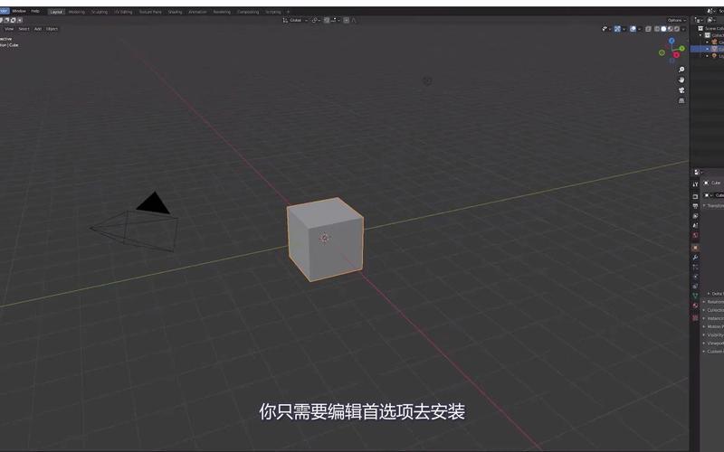Add a new workspace with the plus button

pos(288,12)
